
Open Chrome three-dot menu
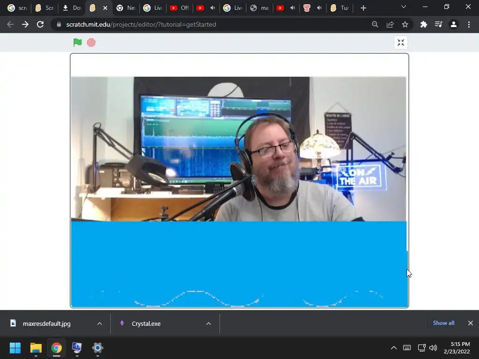tap(469, 24)
